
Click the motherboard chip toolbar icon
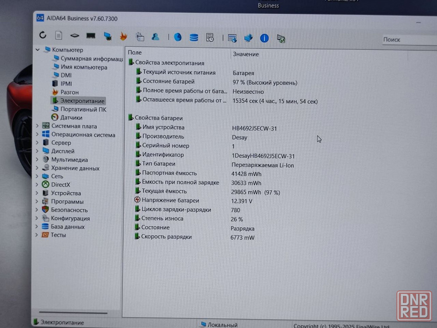point(74,36)
